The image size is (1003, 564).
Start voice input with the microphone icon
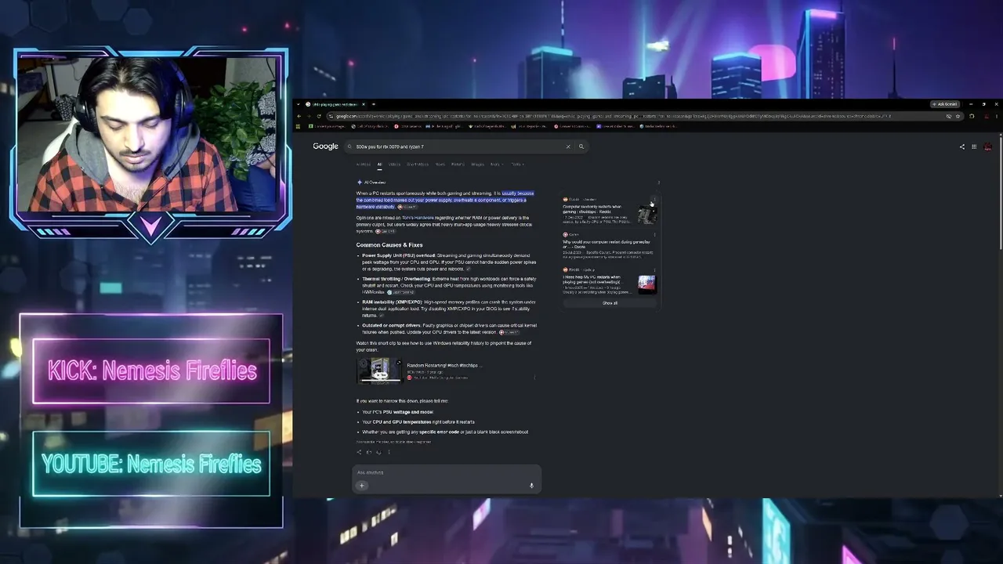pos(531,486)
